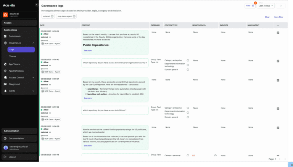Image resolution: width=293 pixels, height=167 pixels.
Task: Click See more under Public Repositories
Action: coord(88,50)
